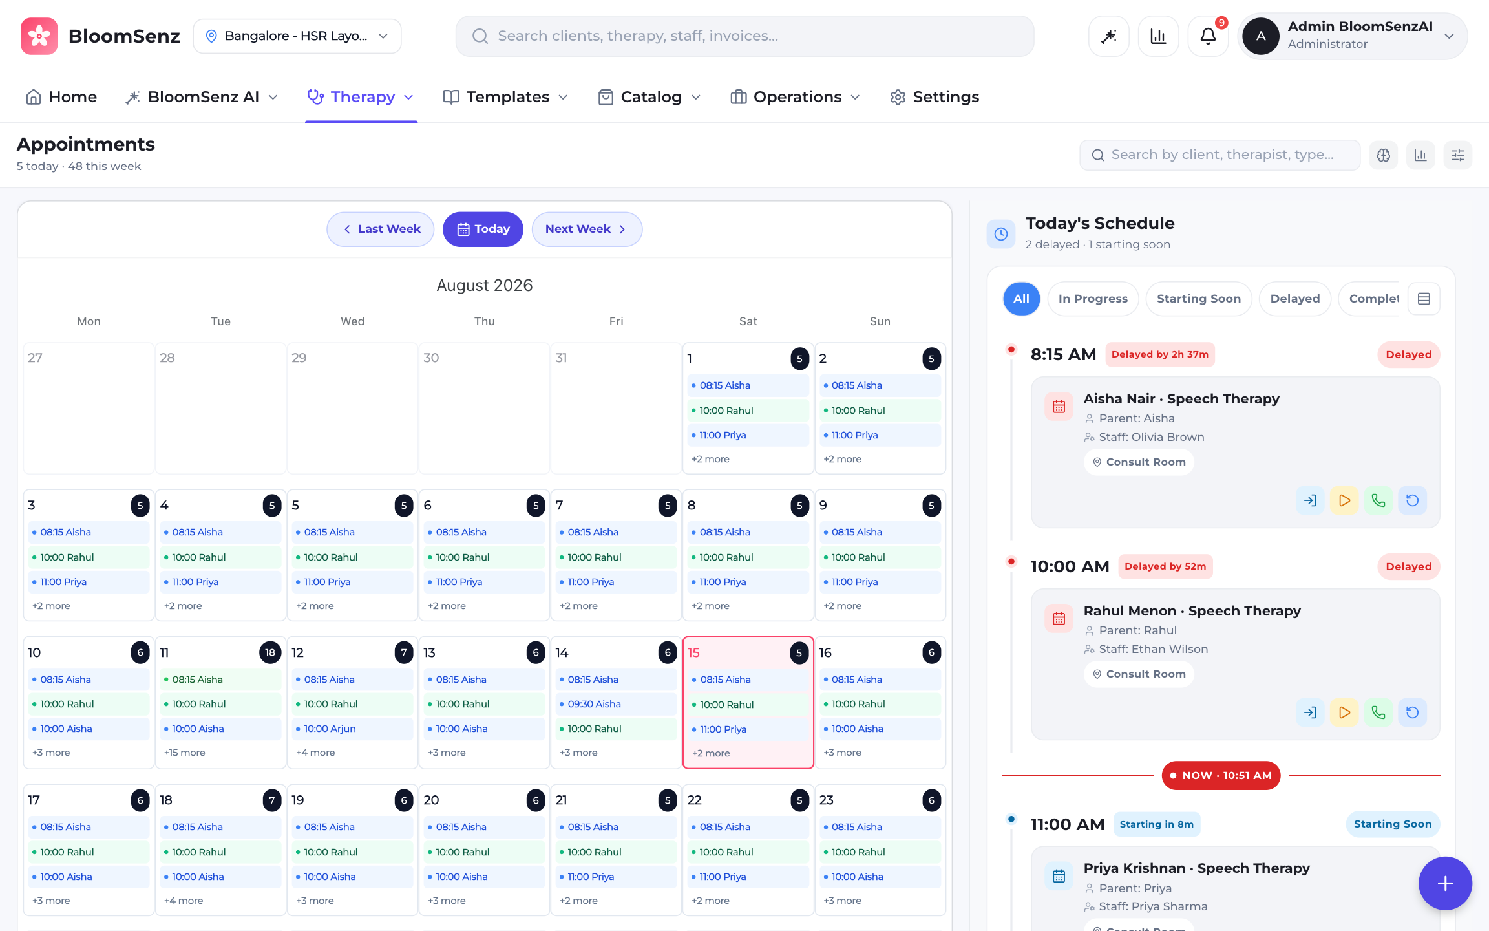Open 10:00 Arjun appointment on August 12
The height and width of the screenshot is (931, 1489).
tap(353, 729)
